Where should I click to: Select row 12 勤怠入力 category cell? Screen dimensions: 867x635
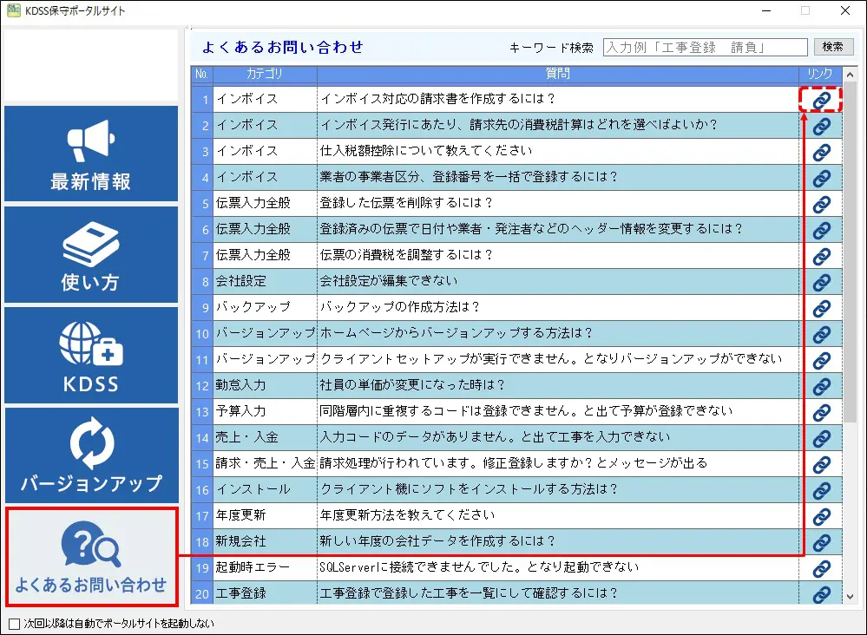point(265,385)
